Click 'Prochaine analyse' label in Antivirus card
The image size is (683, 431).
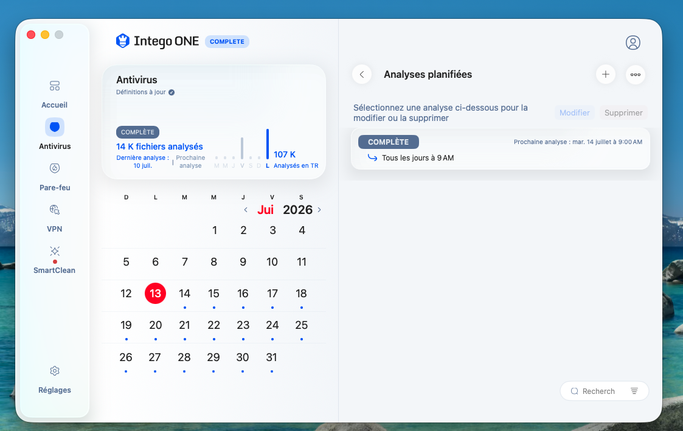pos(190,162)
